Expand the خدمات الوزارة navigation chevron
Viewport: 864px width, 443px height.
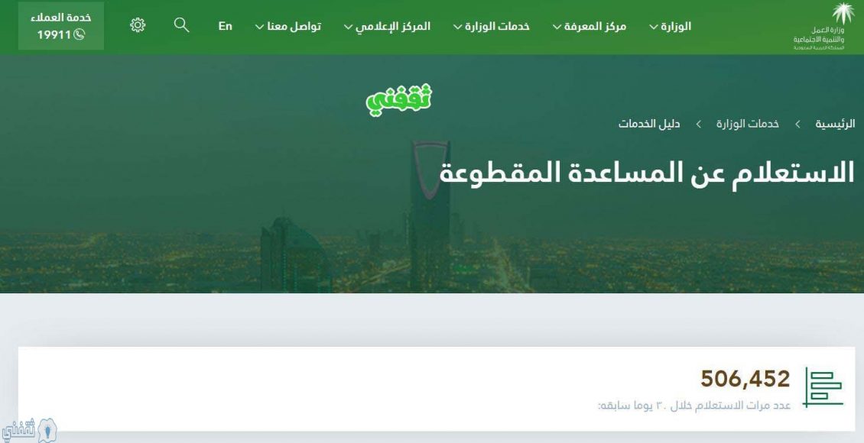(x=458, y=27)
